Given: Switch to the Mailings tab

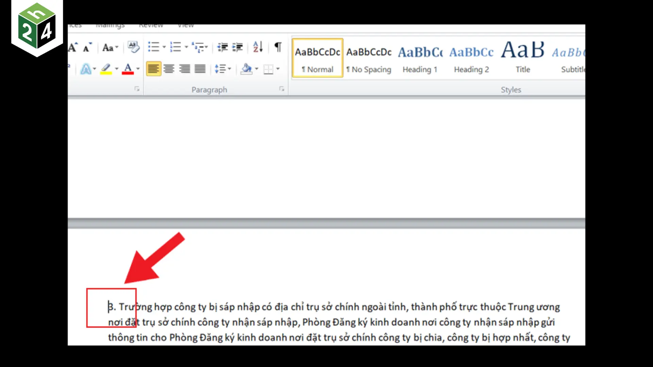Looking at the screenshot, I should point(110,26).
